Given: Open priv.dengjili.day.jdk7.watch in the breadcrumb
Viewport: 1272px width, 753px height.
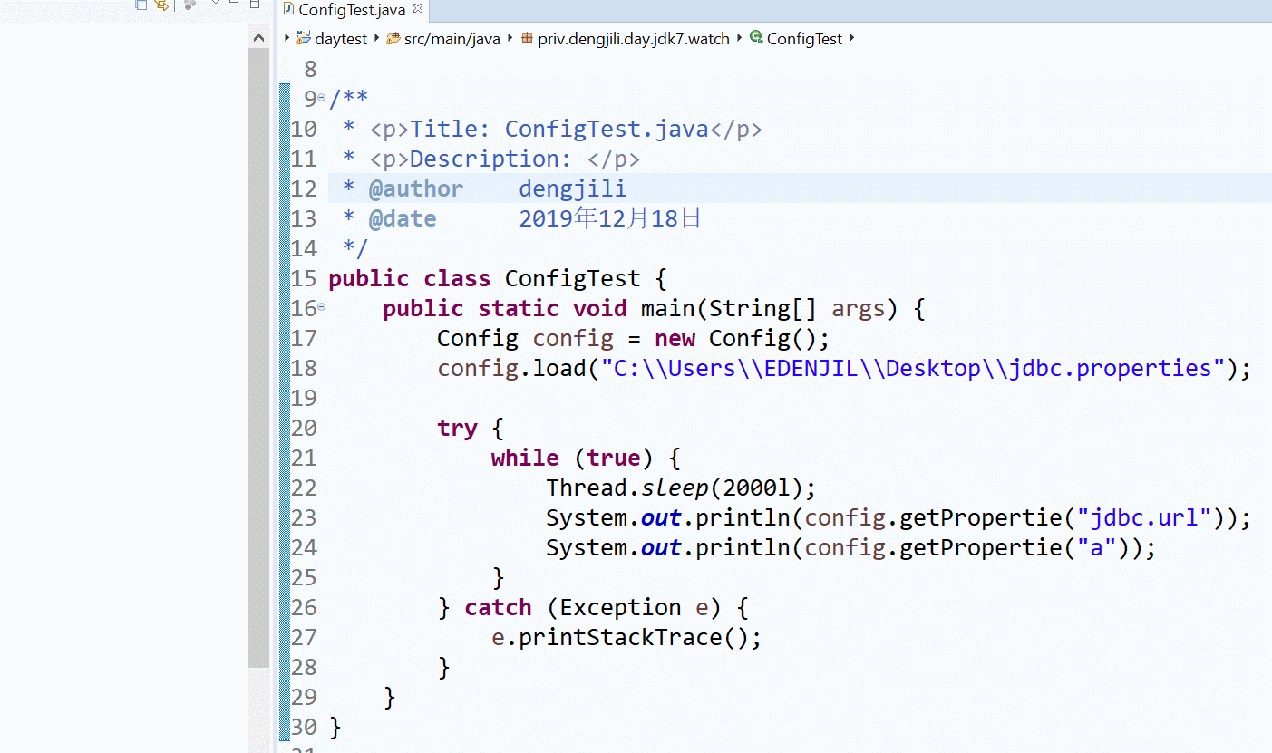Looking at the screenshot, I should [x=634, y=39].
